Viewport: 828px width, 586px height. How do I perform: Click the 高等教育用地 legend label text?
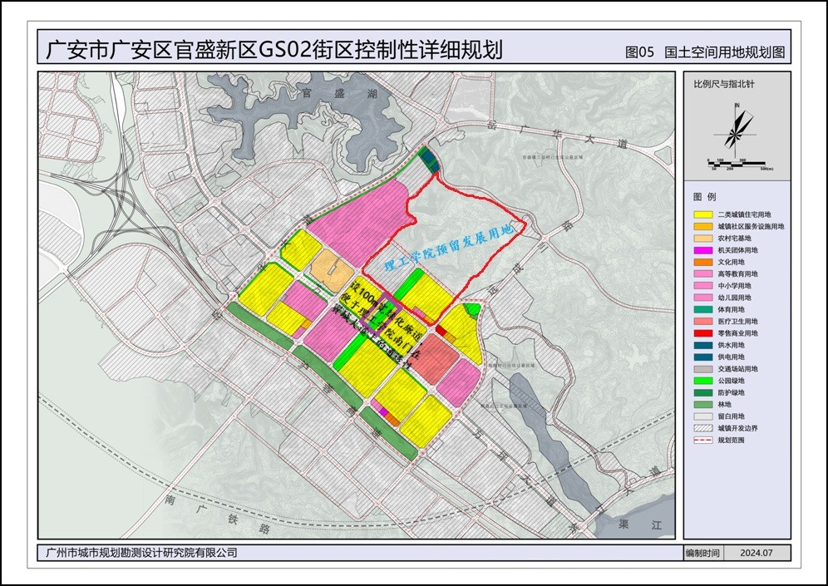click(737, 274)
